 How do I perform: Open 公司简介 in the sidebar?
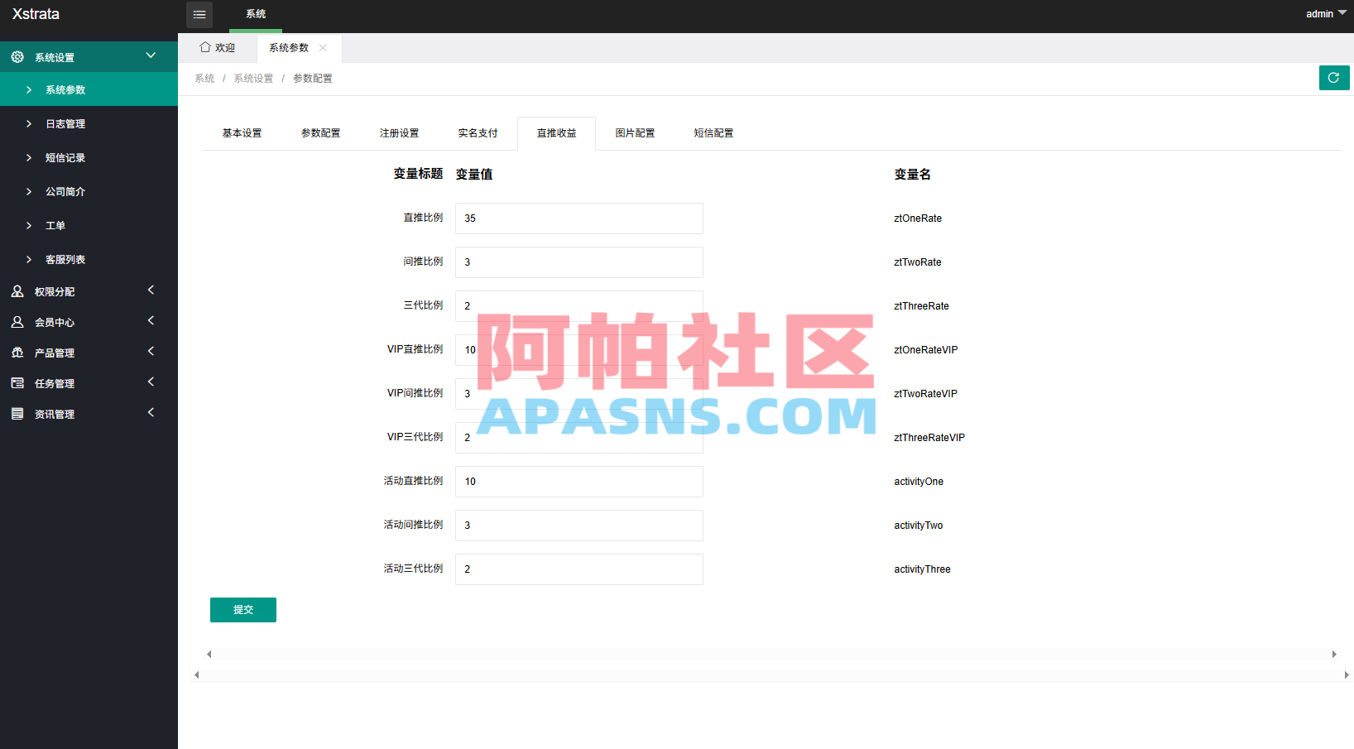[x=89, y=191]
